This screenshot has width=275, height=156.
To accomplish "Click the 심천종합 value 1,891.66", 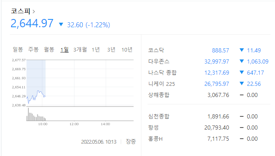I will (x=218, y=116).
